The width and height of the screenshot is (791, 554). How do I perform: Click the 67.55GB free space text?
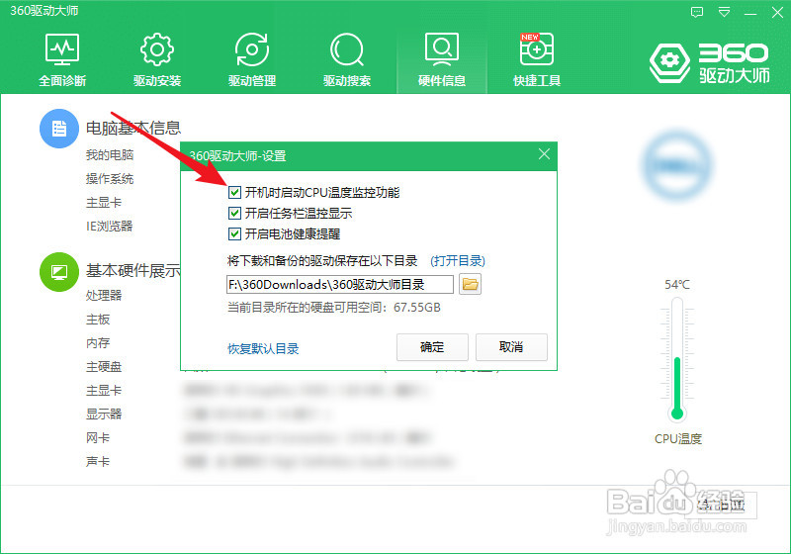click(417, 308)
